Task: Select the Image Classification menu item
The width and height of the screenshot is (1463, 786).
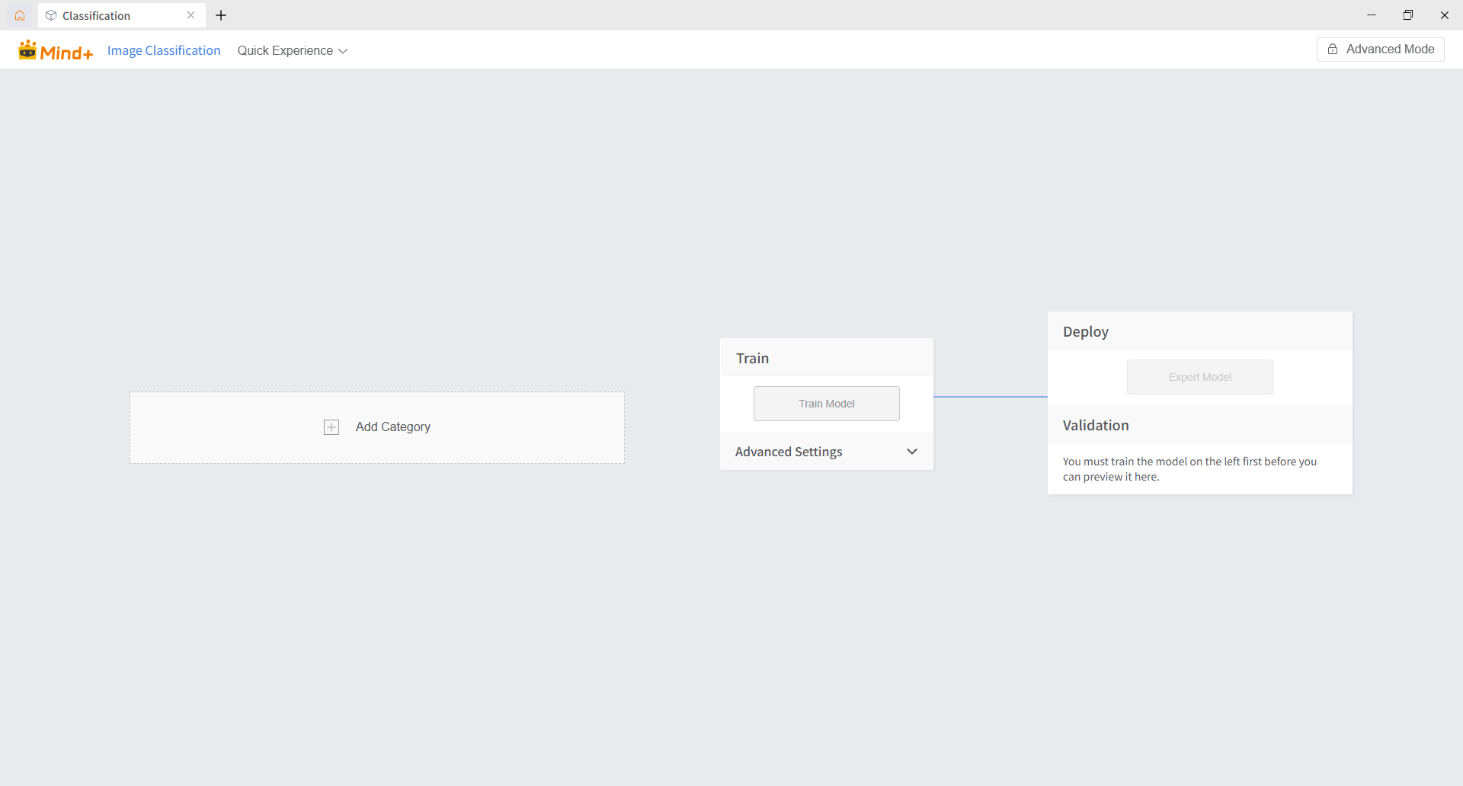Action: 164,50
